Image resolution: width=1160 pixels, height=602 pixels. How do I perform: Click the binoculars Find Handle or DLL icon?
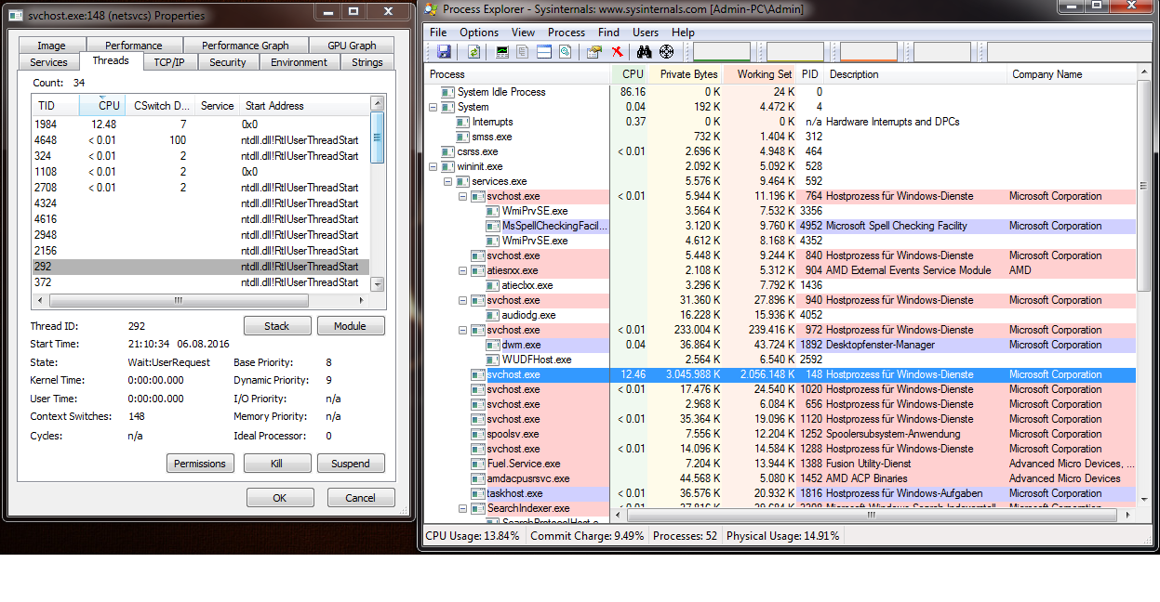pyautogui.click(x=646, y=52)
